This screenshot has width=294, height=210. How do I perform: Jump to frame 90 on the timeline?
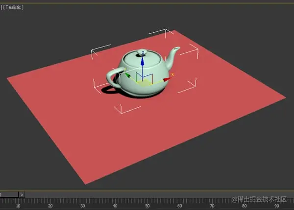[277, 206]
